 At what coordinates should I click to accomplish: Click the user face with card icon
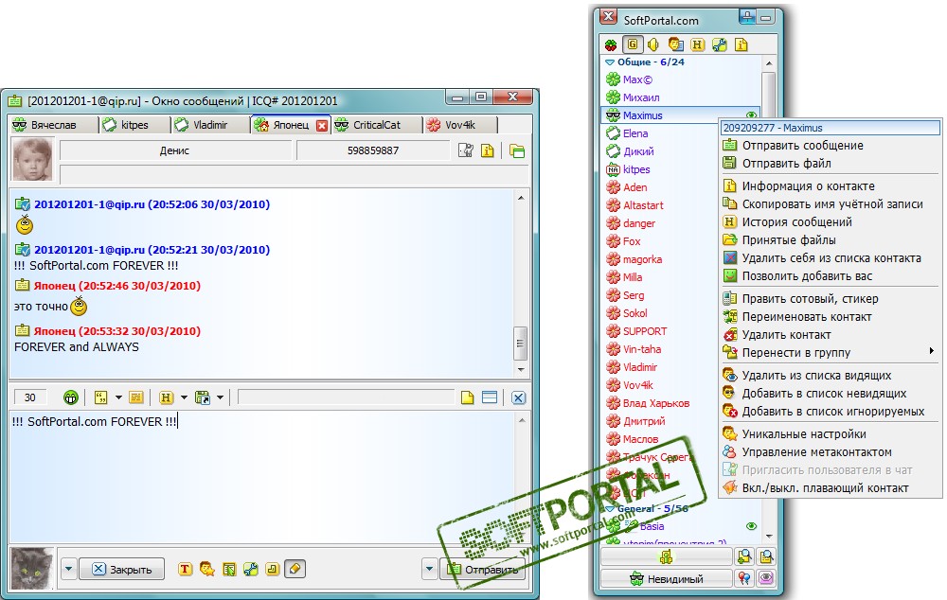pos(676,44)
